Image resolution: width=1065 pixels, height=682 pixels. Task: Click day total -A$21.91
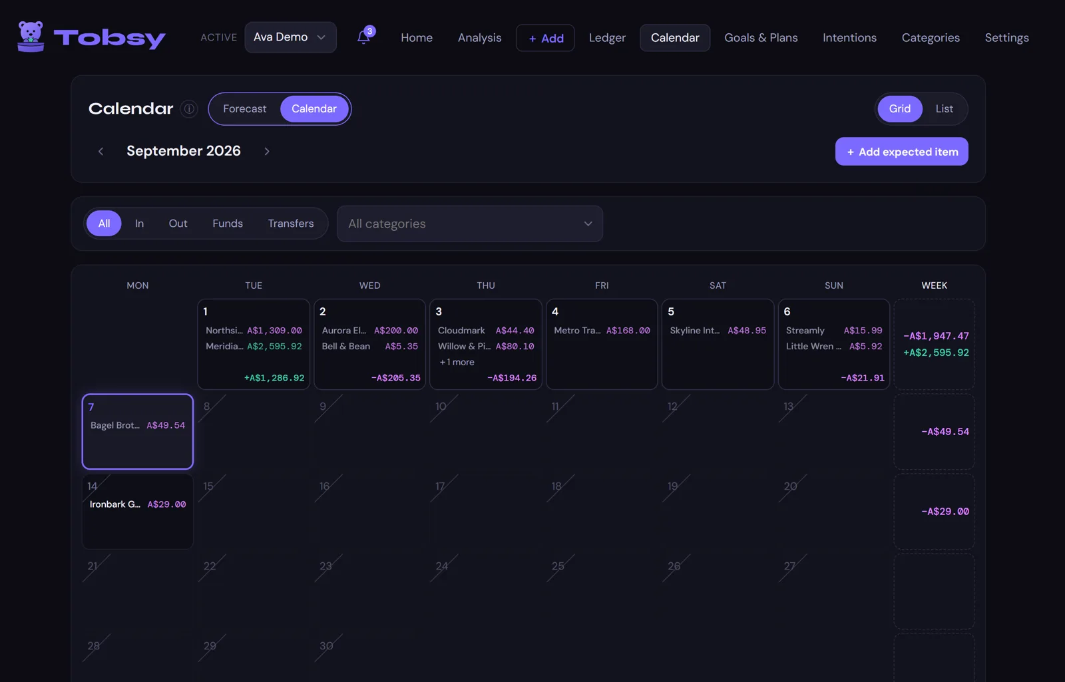(x=863, y=379)
